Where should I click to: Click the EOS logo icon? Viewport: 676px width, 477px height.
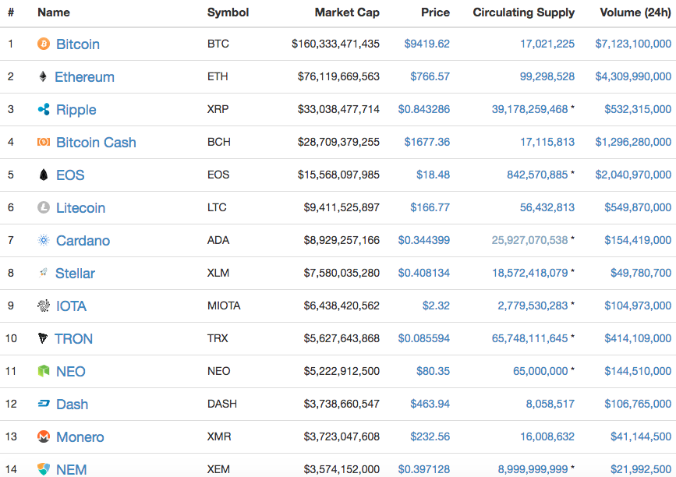tap(44, 175)
